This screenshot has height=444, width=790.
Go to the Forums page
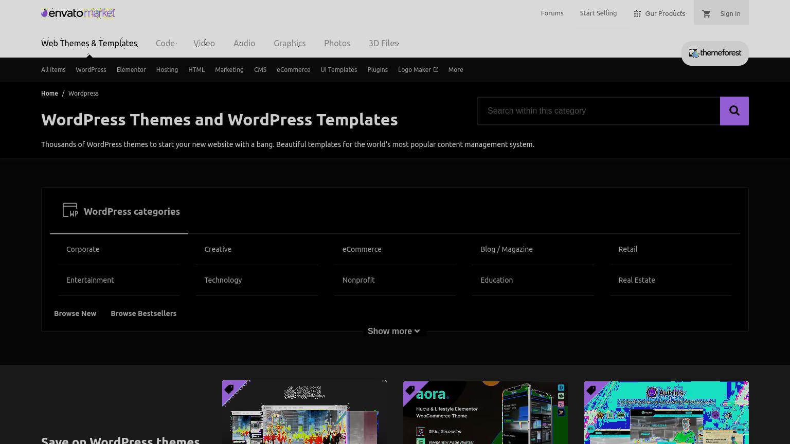click(552, 13)
